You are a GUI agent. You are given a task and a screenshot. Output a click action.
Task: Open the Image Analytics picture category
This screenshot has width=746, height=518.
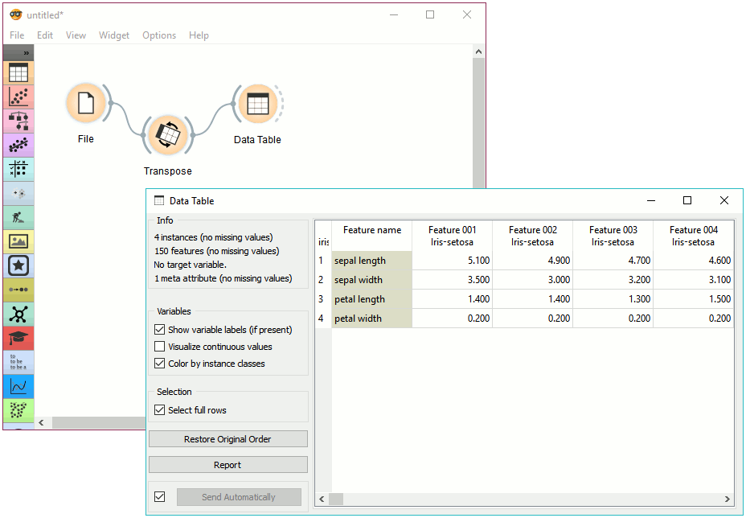18,241
